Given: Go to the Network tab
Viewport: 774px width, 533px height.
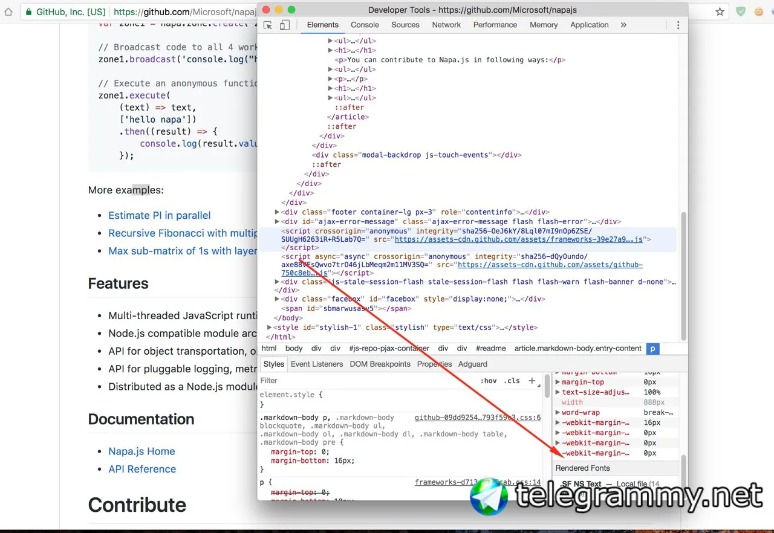Looking at the screenshot, I should (446, 25).
